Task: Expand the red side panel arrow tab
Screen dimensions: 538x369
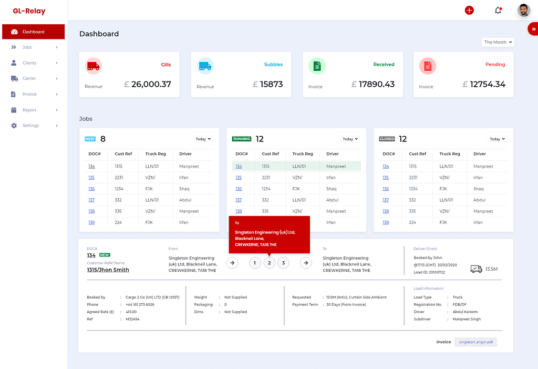Action: [533, 29]
